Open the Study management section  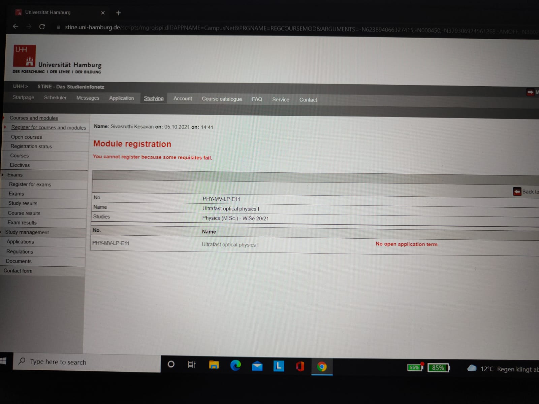click(27, 232)
